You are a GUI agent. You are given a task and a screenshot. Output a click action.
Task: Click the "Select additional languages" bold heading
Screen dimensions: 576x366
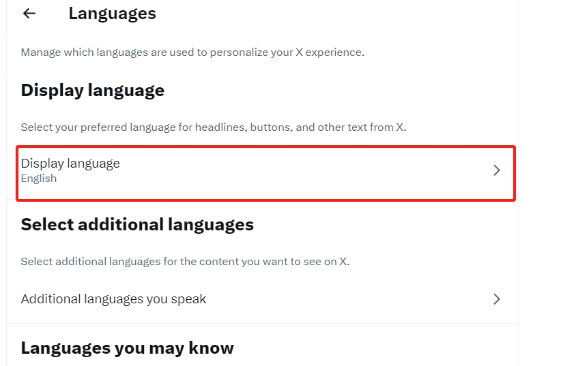click(137, 224)
